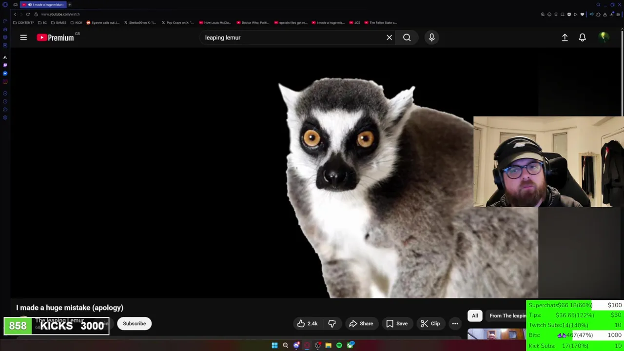
Task: Create a Clip of the video
Action: point(430,324)
